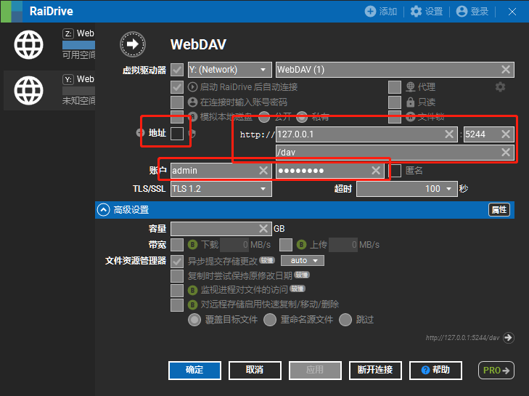Select the Z: WebDAV drive globe icon
The height and width of the screenshot is (396, 529).
pyautogui.click(x=29, y=44)
